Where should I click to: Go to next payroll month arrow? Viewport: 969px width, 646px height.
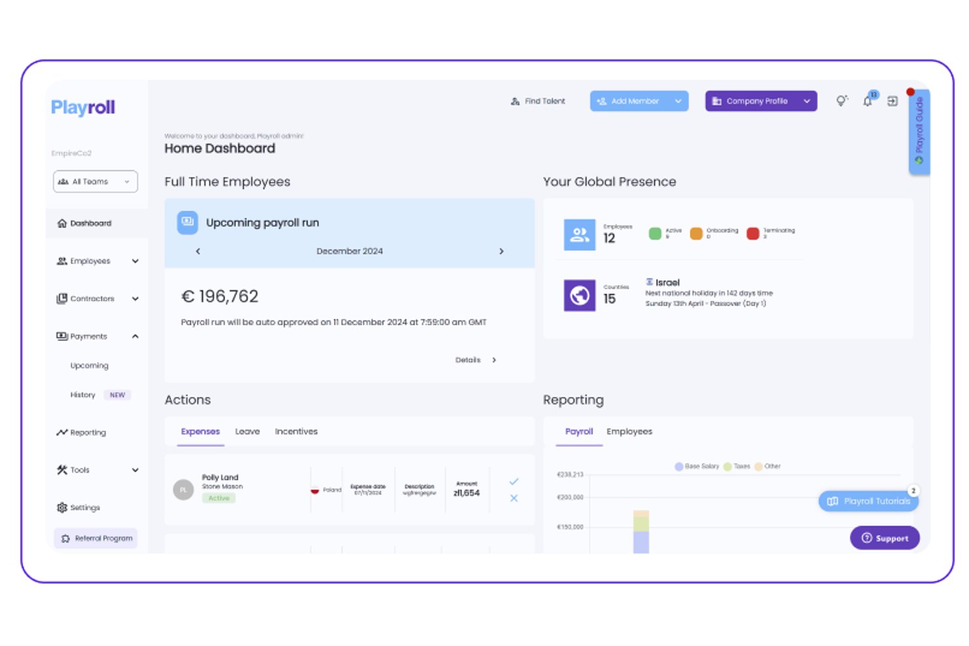tap(502, 251)
